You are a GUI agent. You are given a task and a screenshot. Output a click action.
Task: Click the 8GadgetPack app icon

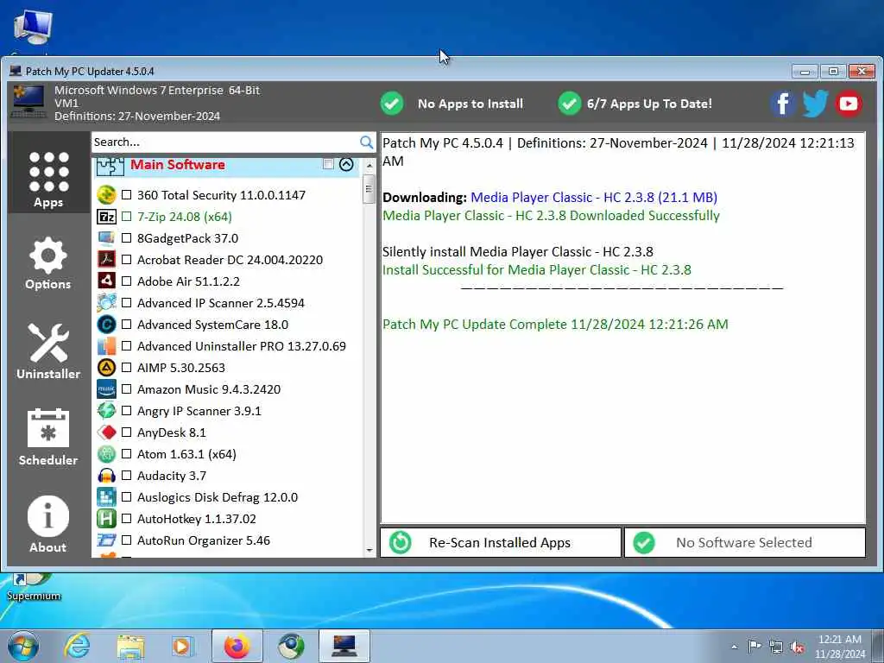(x=106, y=238)
